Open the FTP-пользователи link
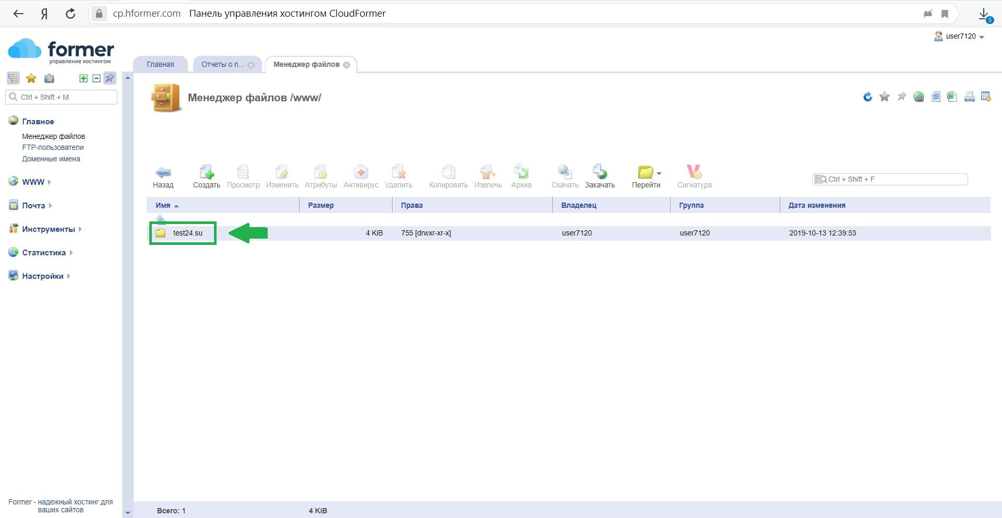The image size is (1002, 518). coord(53,148)
